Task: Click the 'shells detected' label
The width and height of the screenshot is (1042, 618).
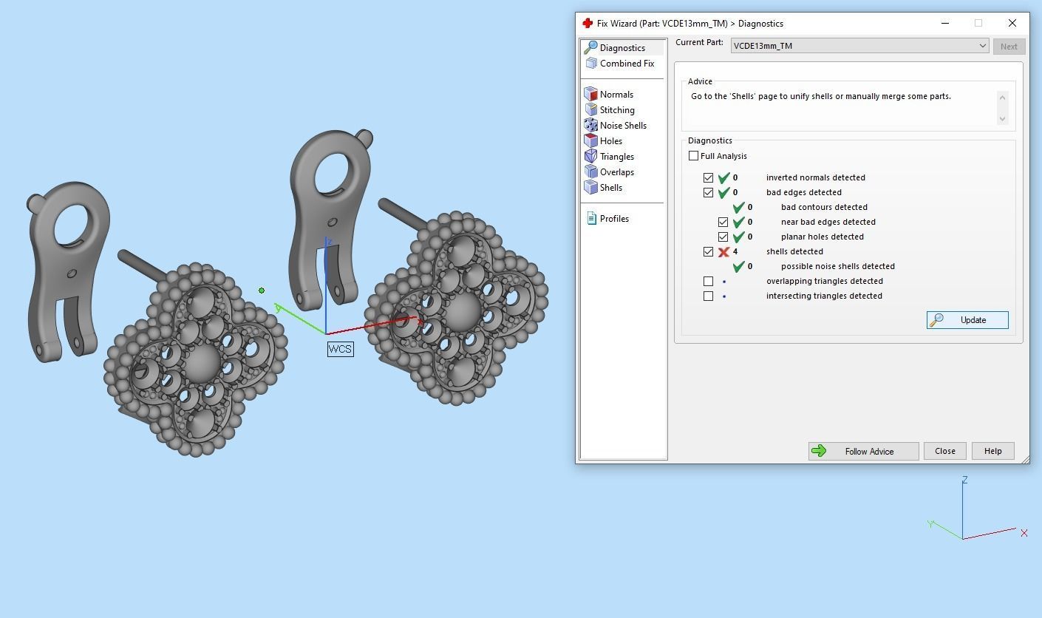Action: tap(794, 251)
